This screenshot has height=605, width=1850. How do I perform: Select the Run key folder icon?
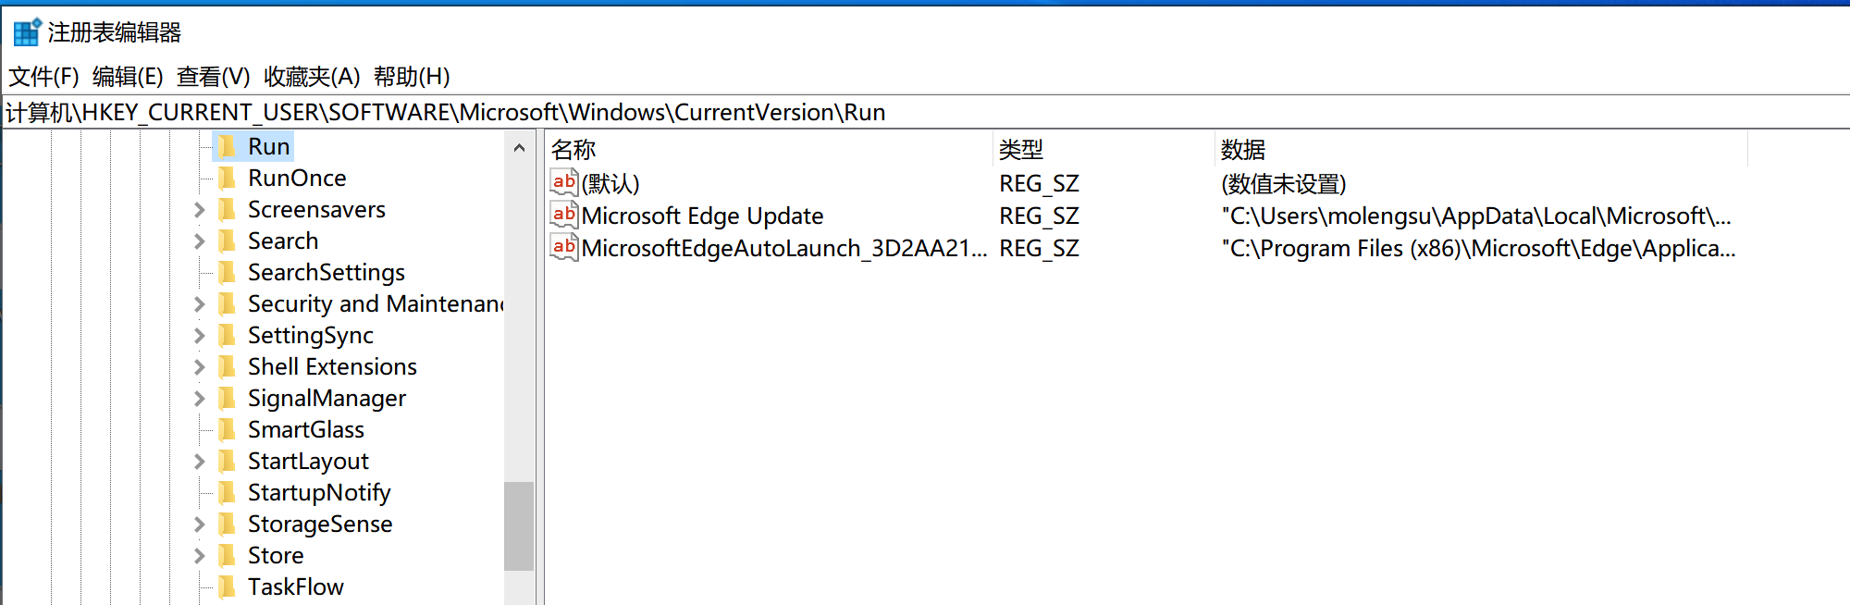tap(227, 146)
